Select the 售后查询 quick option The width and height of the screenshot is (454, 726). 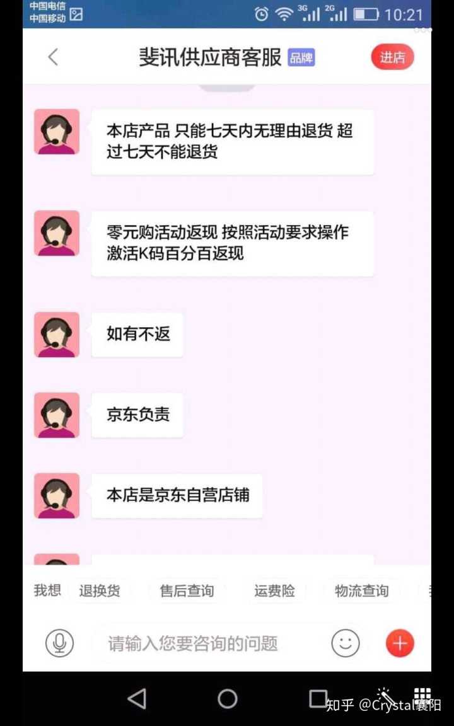[x=187, y=591]
